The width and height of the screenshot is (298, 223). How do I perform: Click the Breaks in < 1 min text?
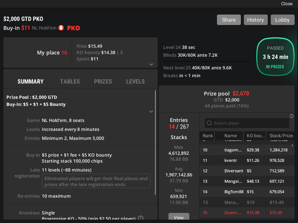[182, 76]
